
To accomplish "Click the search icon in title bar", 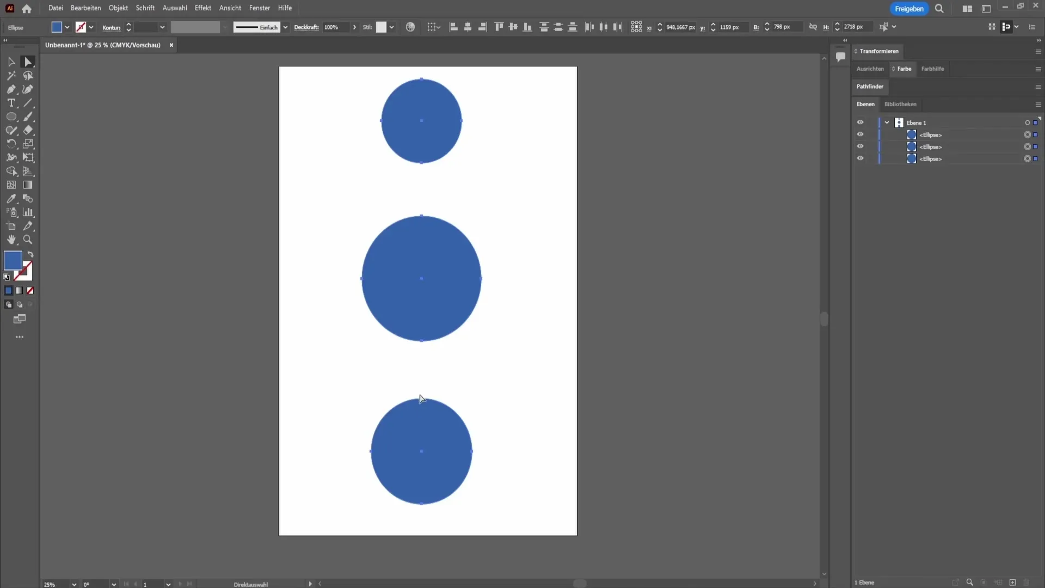I will (x=939, y=9).
